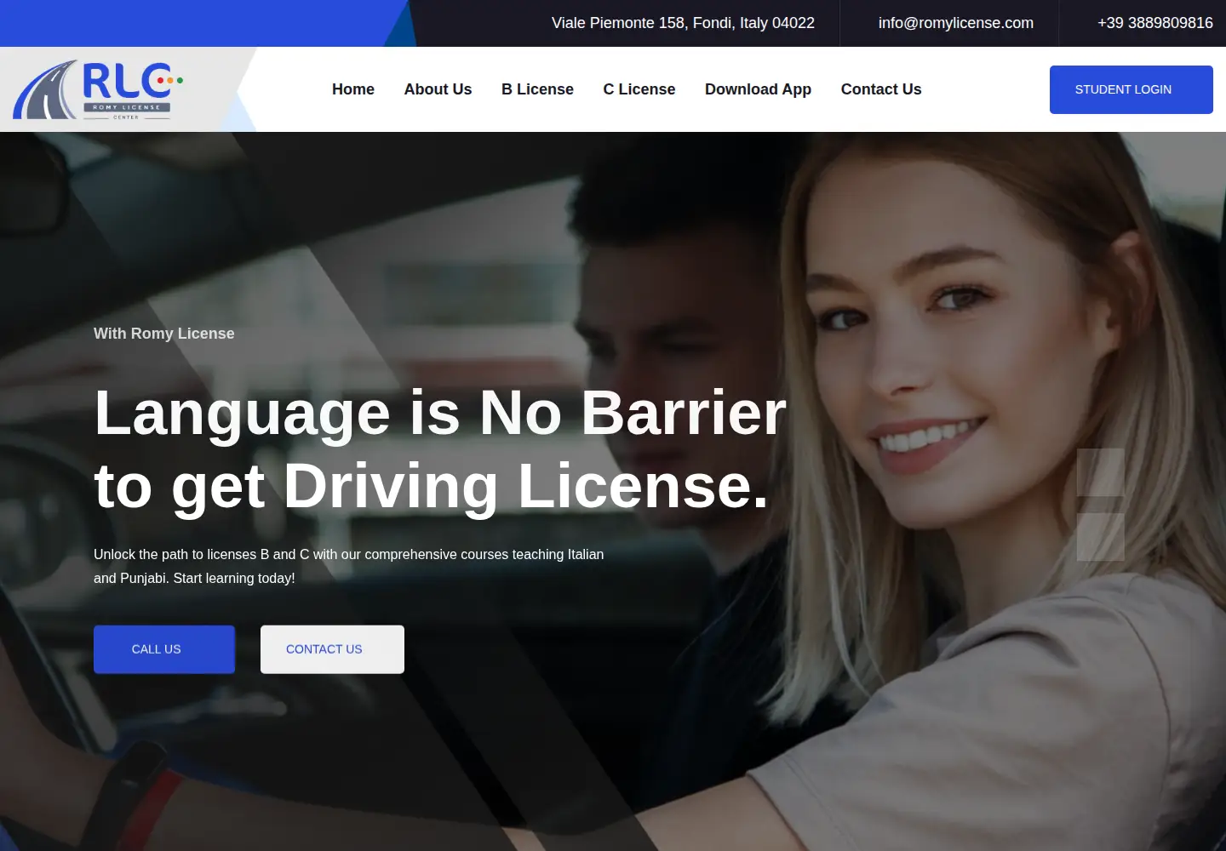This screenshot has height=851, width=1226.
Task: Click the upper slider navigation square
Action: pos(1100,472)
